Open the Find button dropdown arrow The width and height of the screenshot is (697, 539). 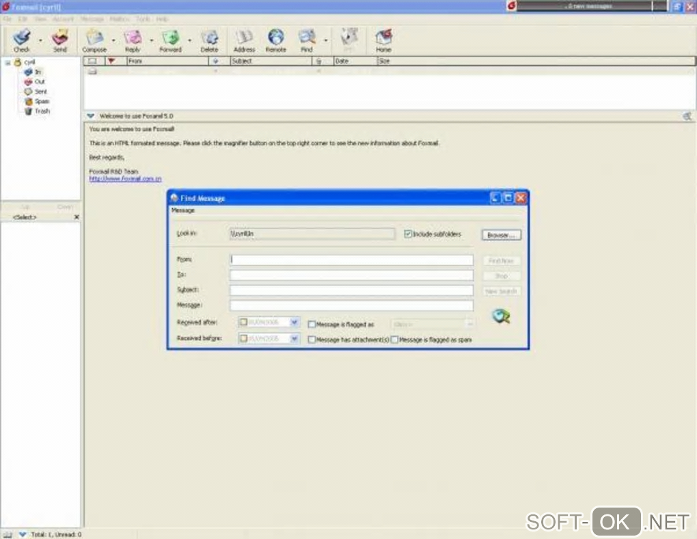326,40
